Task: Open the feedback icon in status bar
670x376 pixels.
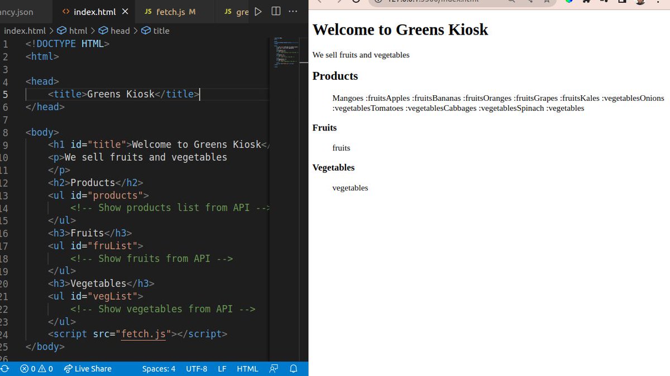Action: (274, 369)
